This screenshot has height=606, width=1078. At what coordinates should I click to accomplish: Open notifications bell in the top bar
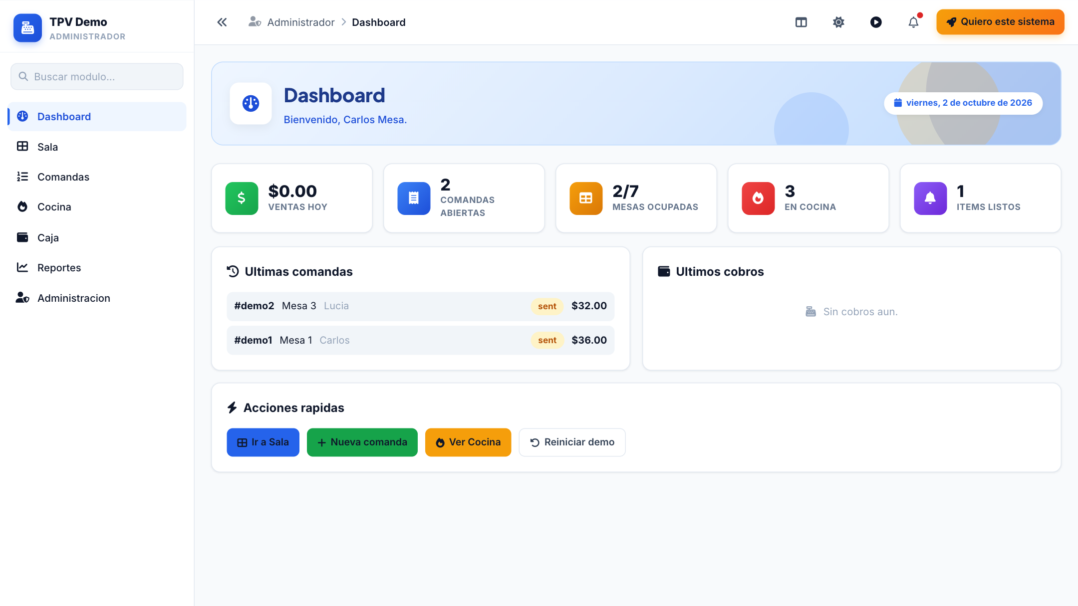click(x=913, y=22)
